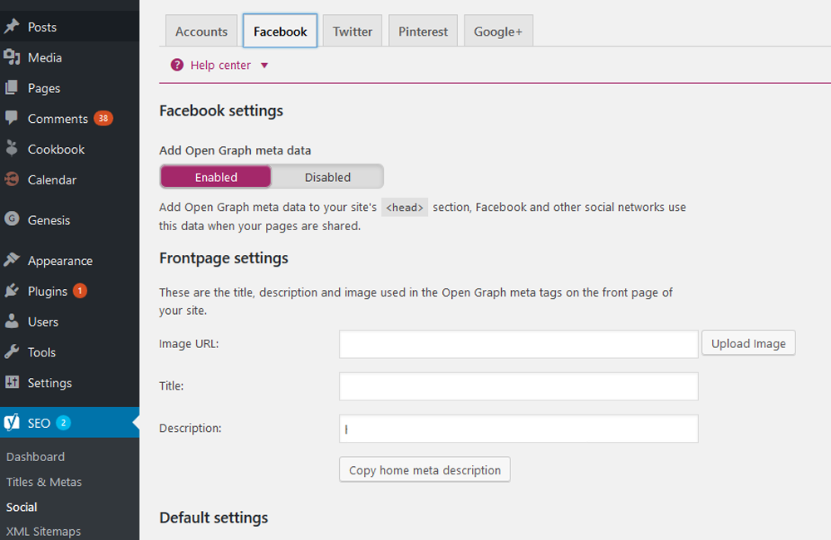Open the Tools menu
Viewport: 831px width, 540px height.
coord(70,352)
